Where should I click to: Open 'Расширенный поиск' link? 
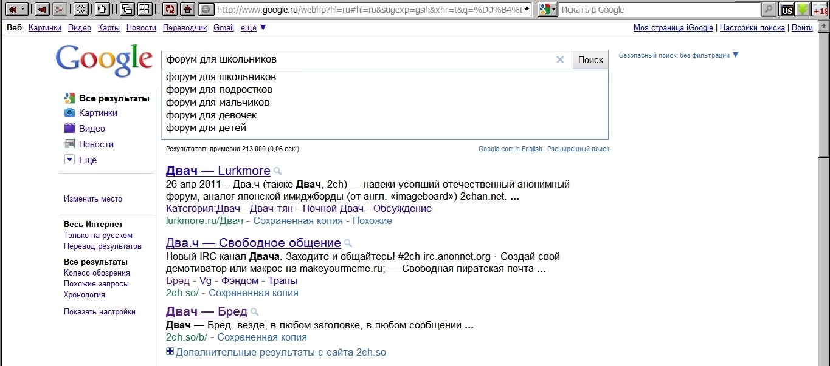[x=578, y=149]
